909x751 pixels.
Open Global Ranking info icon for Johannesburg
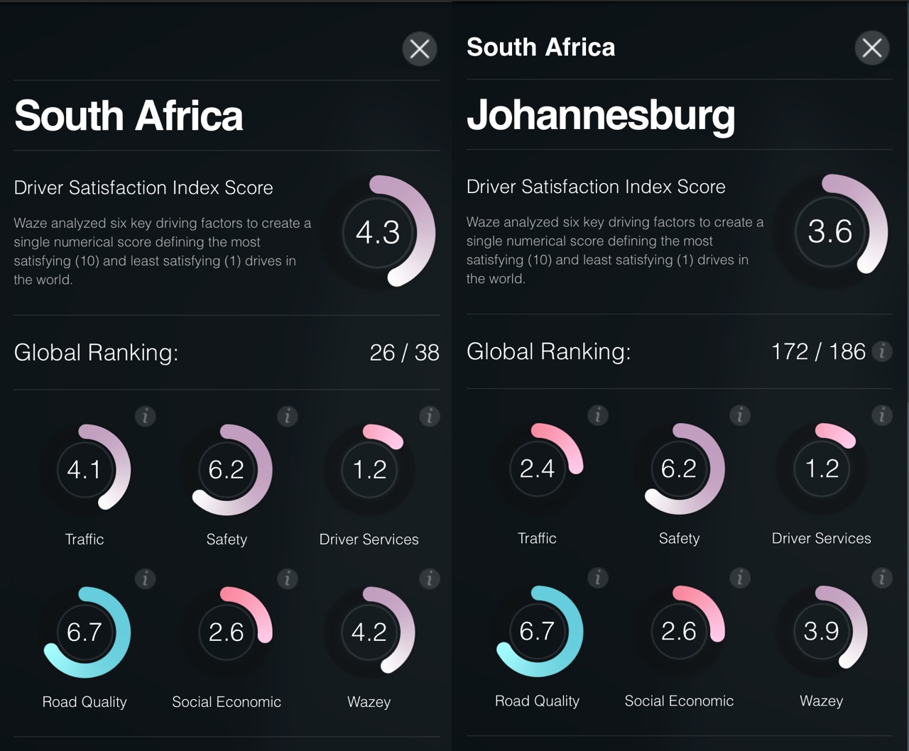(x=882, y=351)
